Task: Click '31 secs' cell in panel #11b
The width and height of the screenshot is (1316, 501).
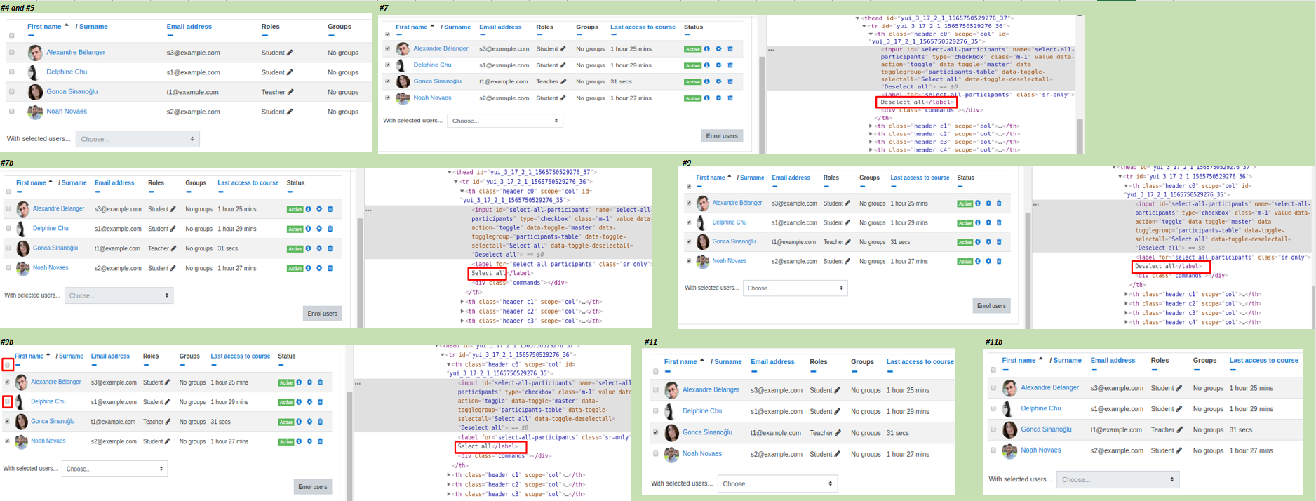Action: (1241, 430)
